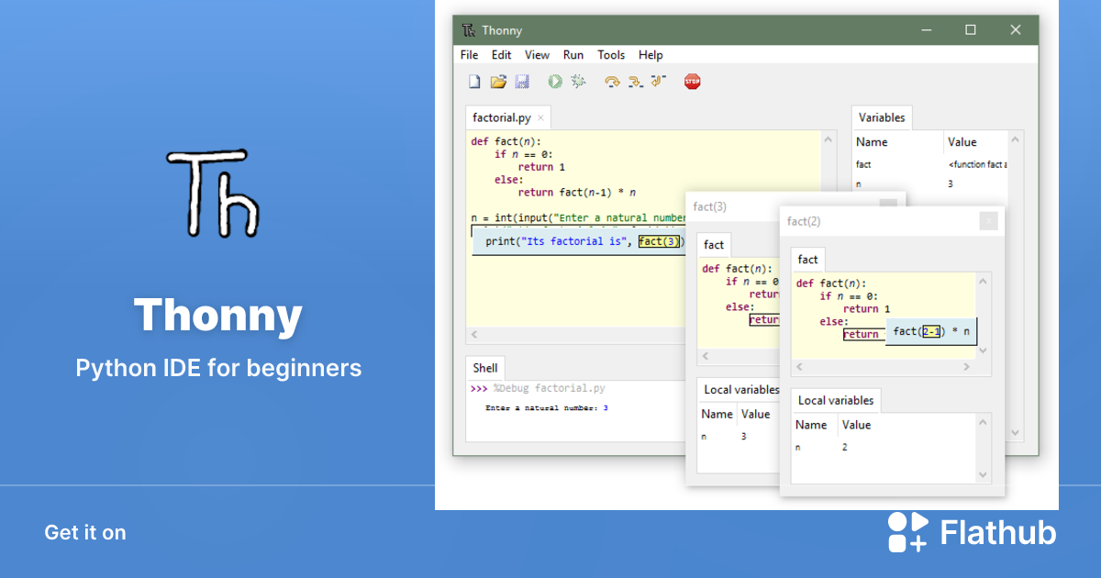Select the Shell panel tab

click(485, 368)
